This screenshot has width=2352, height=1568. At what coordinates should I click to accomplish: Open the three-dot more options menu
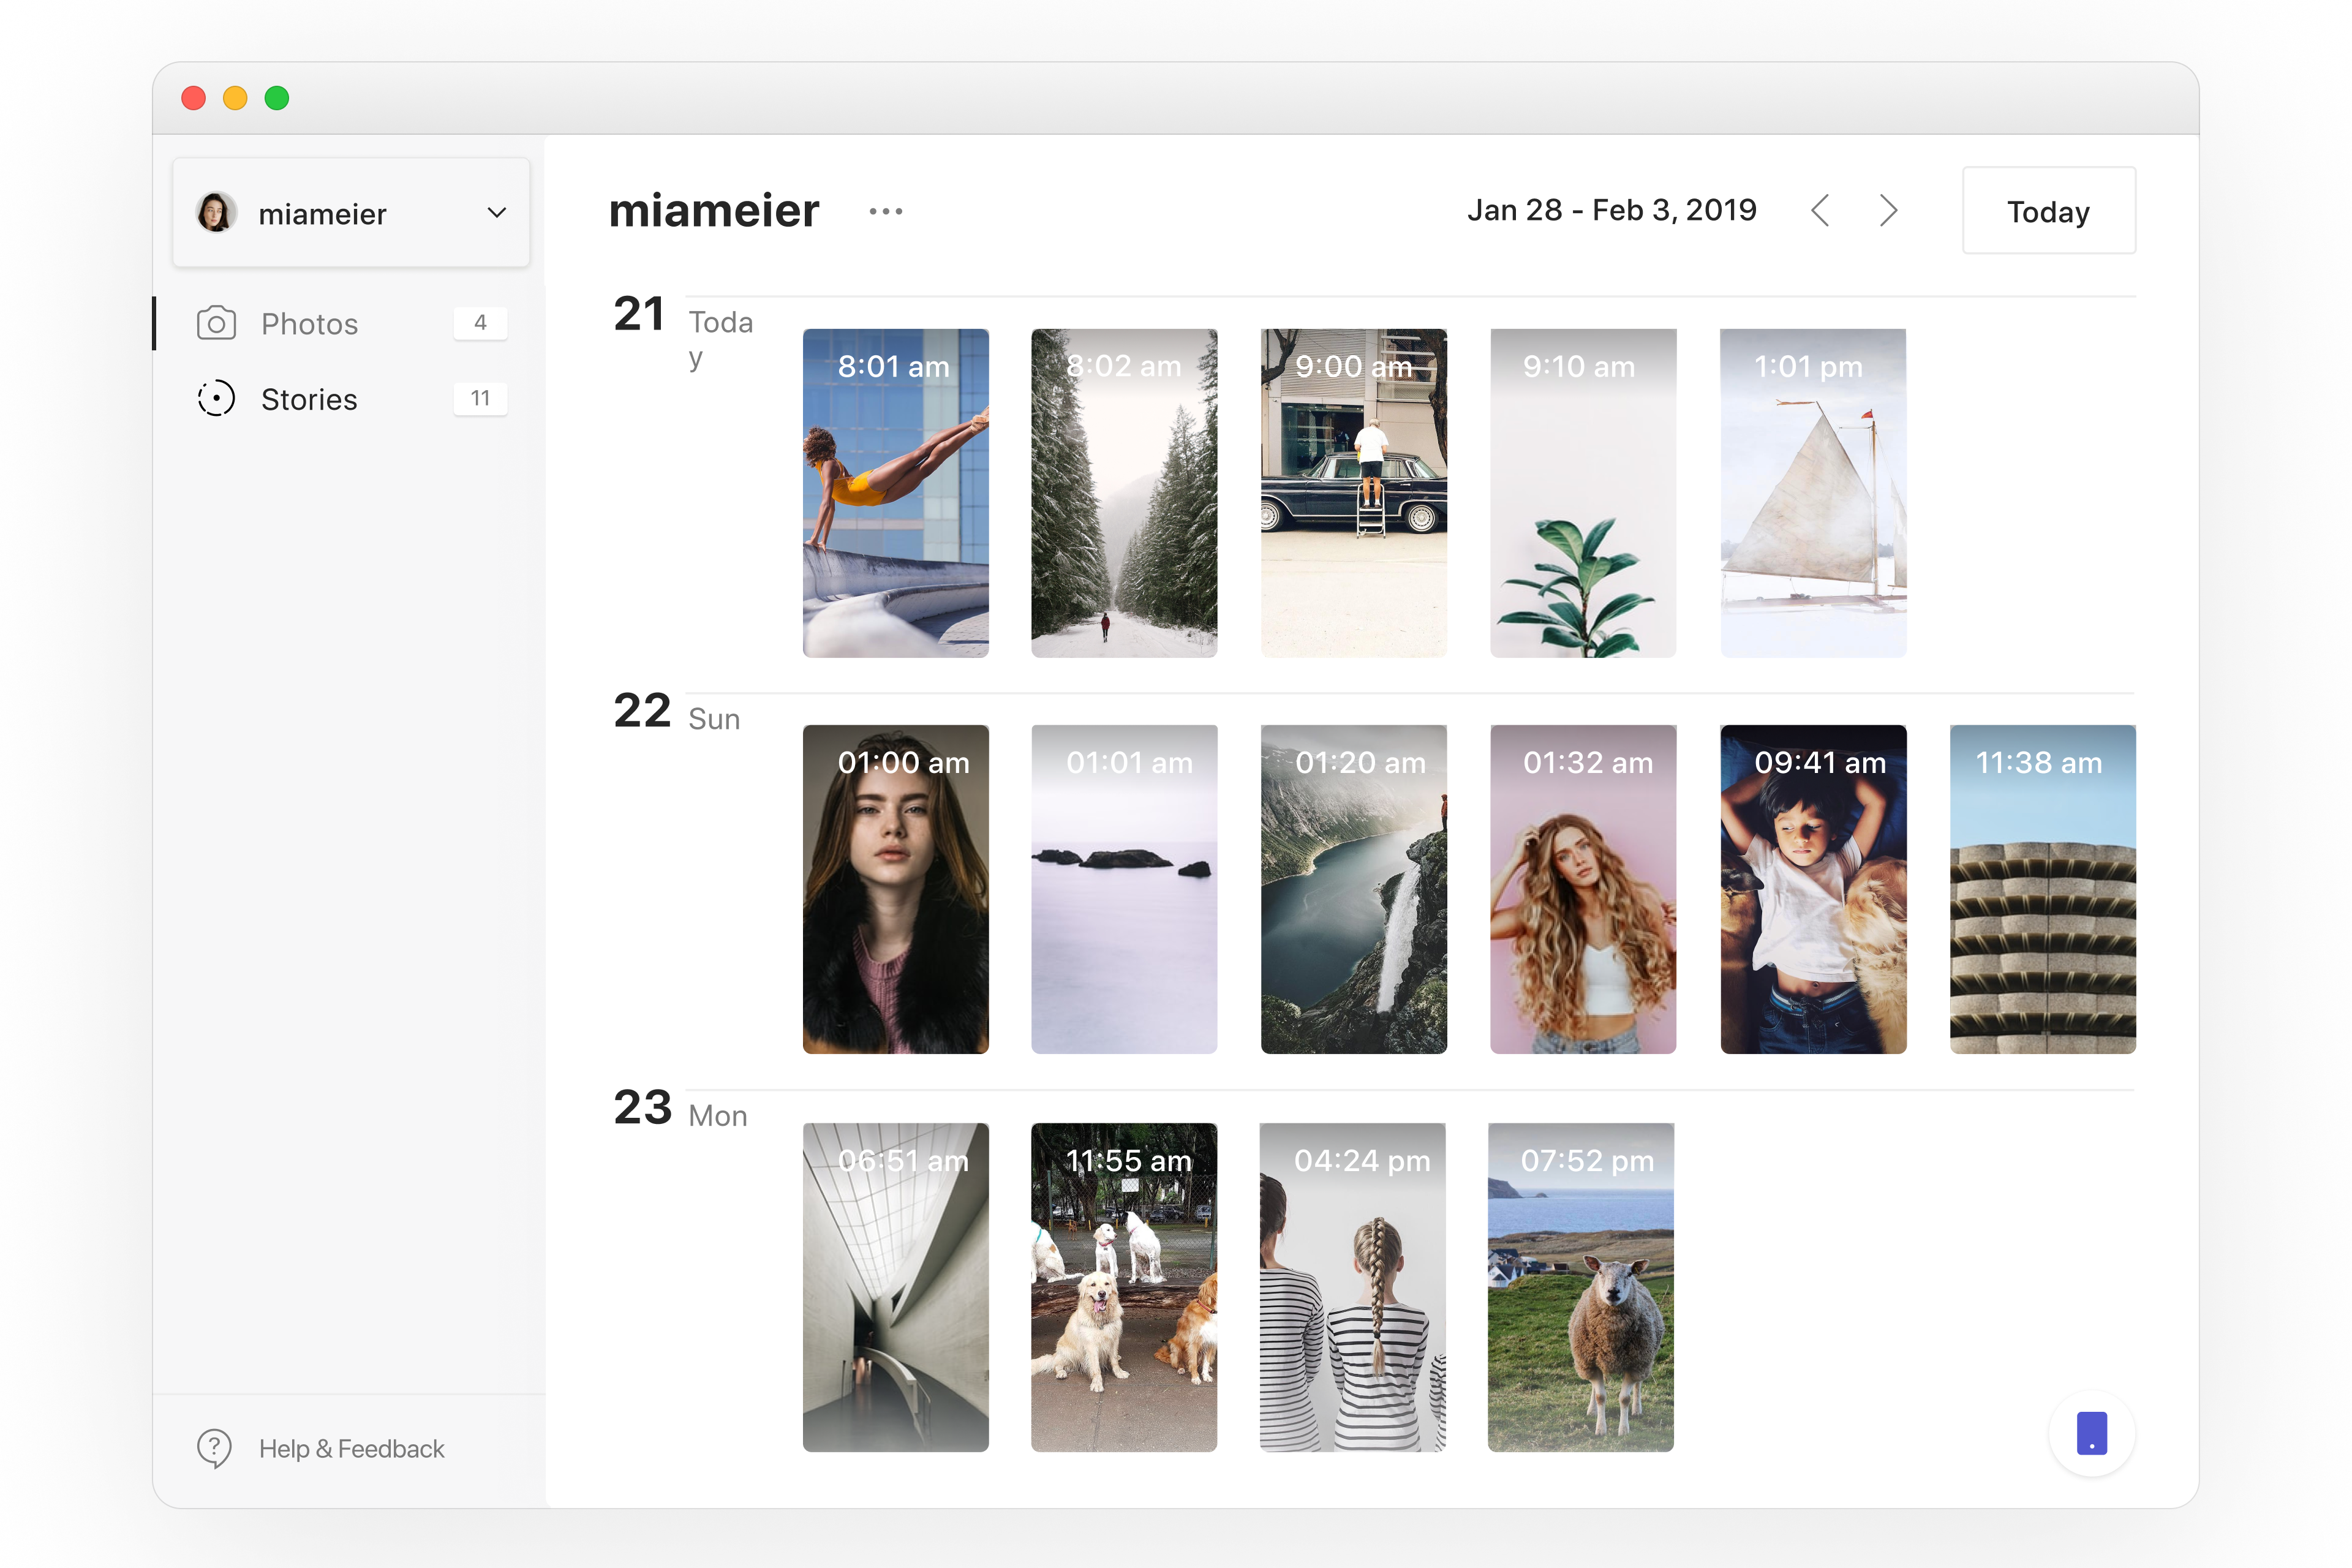(x=886, y=211)
